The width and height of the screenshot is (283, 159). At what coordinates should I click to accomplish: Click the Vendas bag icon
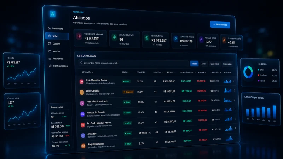50,51
